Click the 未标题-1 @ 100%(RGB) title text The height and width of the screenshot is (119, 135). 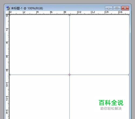point(27,8)
